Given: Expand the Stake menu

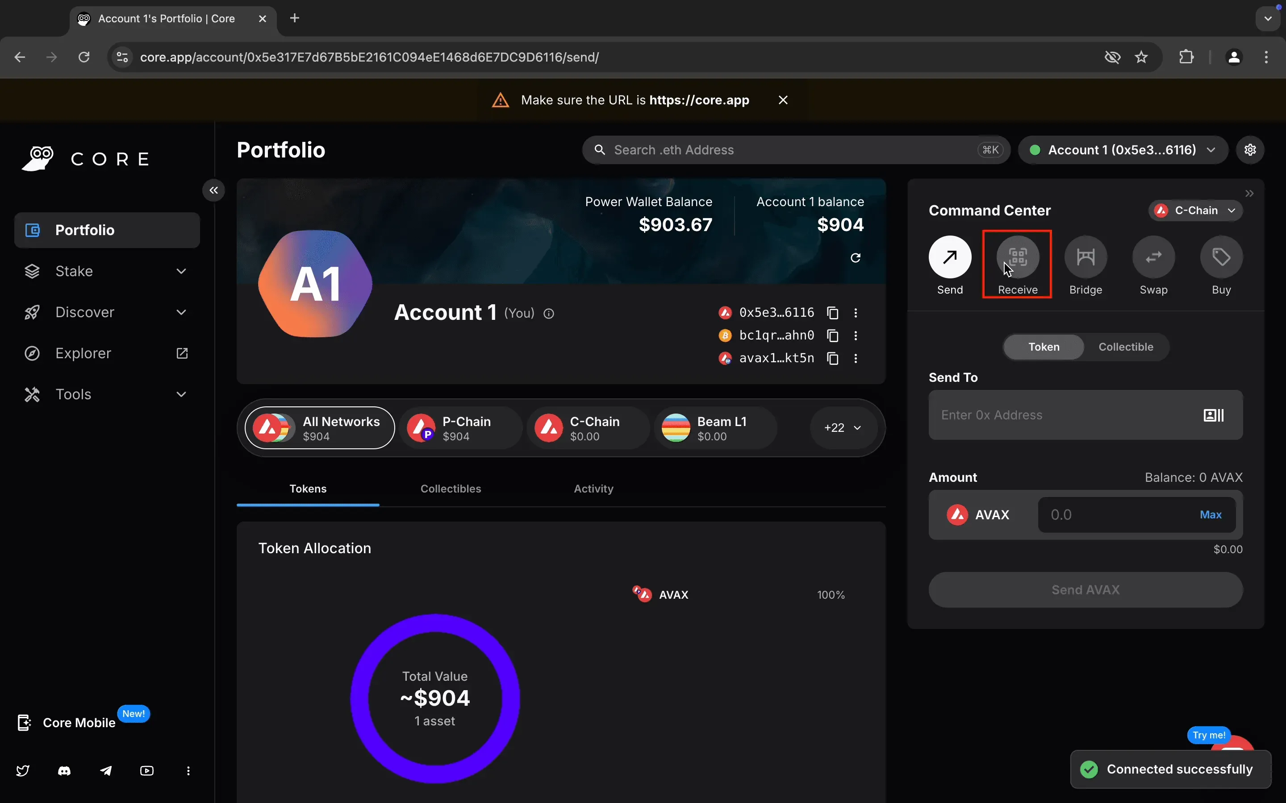Looking at the screenshot, I should click(x=107, y=271).
